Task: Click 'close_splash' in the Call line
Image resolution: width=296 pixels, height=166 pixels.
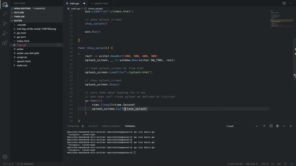Action: tap(136, 109)
